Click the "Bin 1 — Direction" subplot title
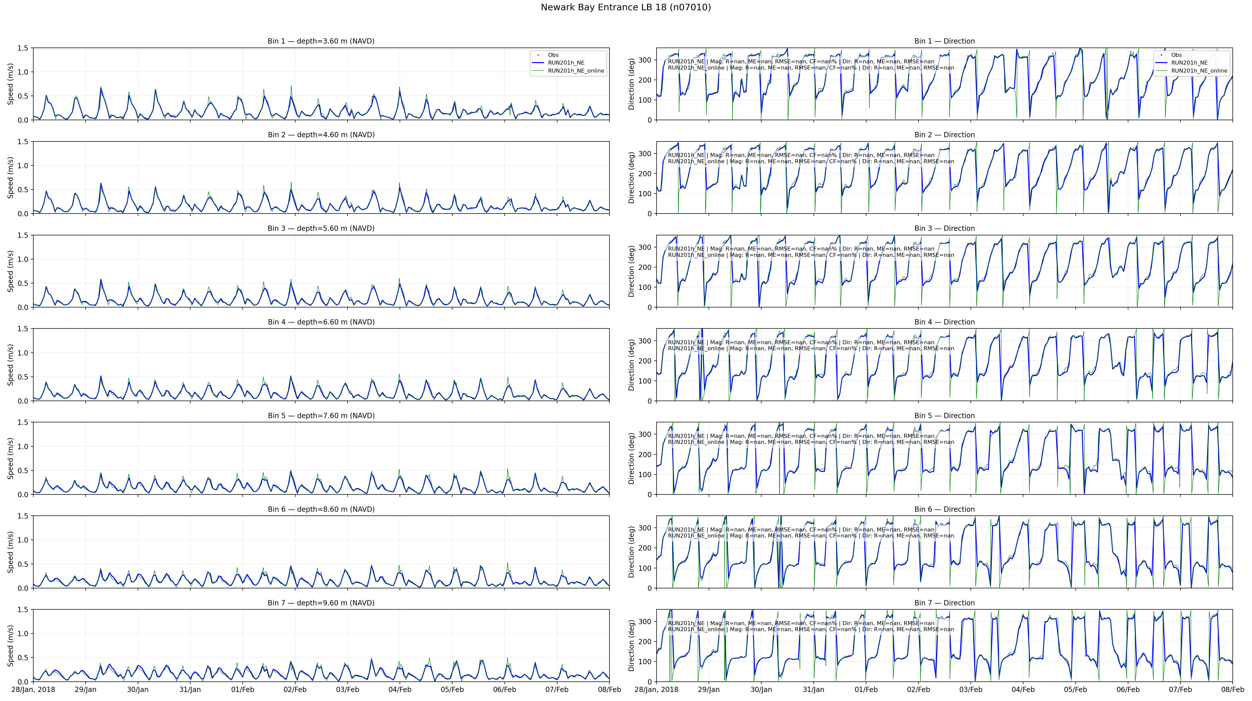1252x701 pixels. [944, 41]
